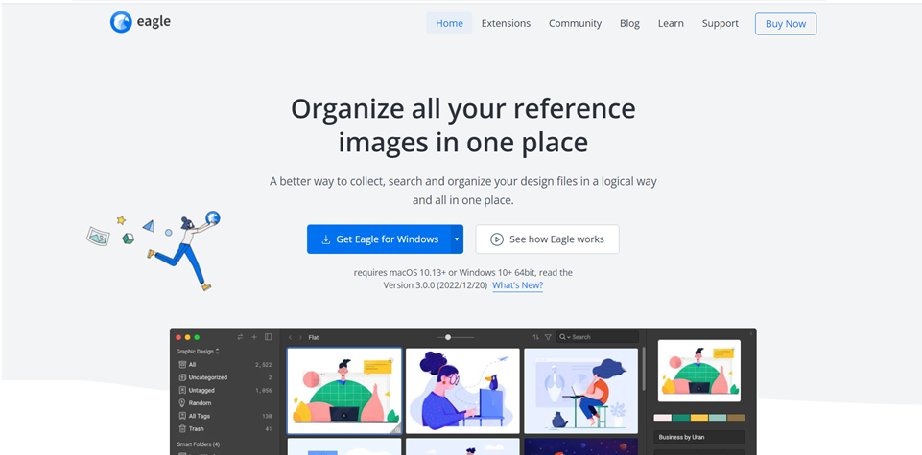The image size is (922, 455).
Task: Click the Eagle logo in the header
Action: 121,22
